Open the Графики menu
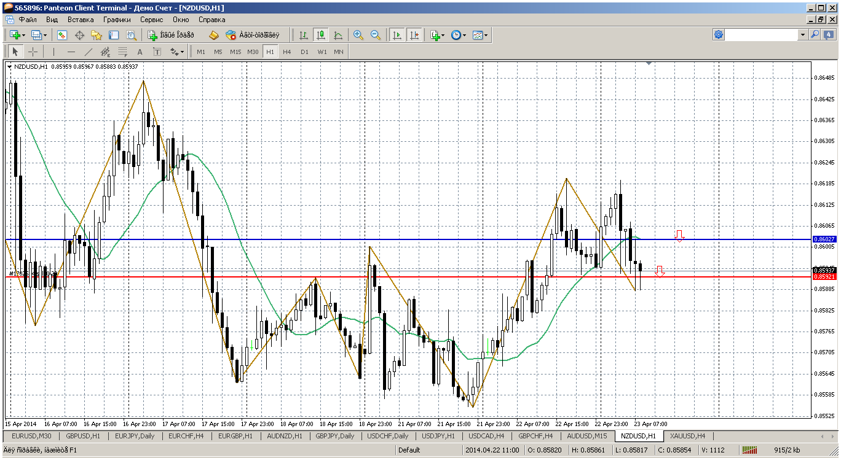Screen dimensions: 841x458 117,20
